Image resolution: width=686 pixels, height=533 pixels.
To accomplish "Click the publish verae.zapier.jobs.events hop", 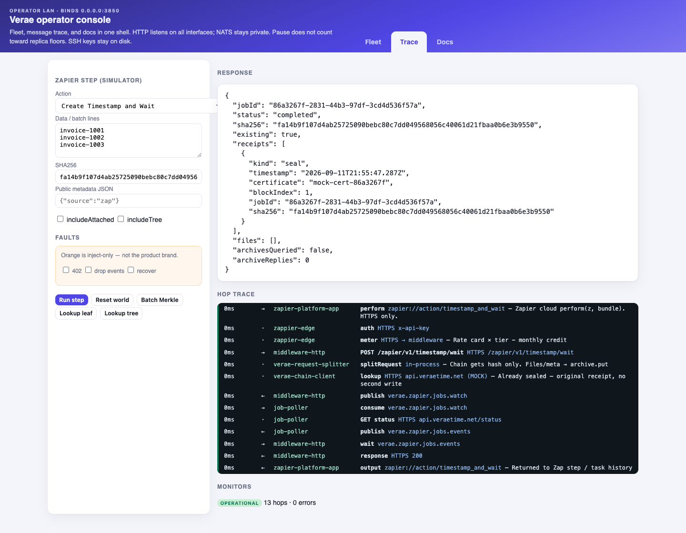I will tap(428, 432).
